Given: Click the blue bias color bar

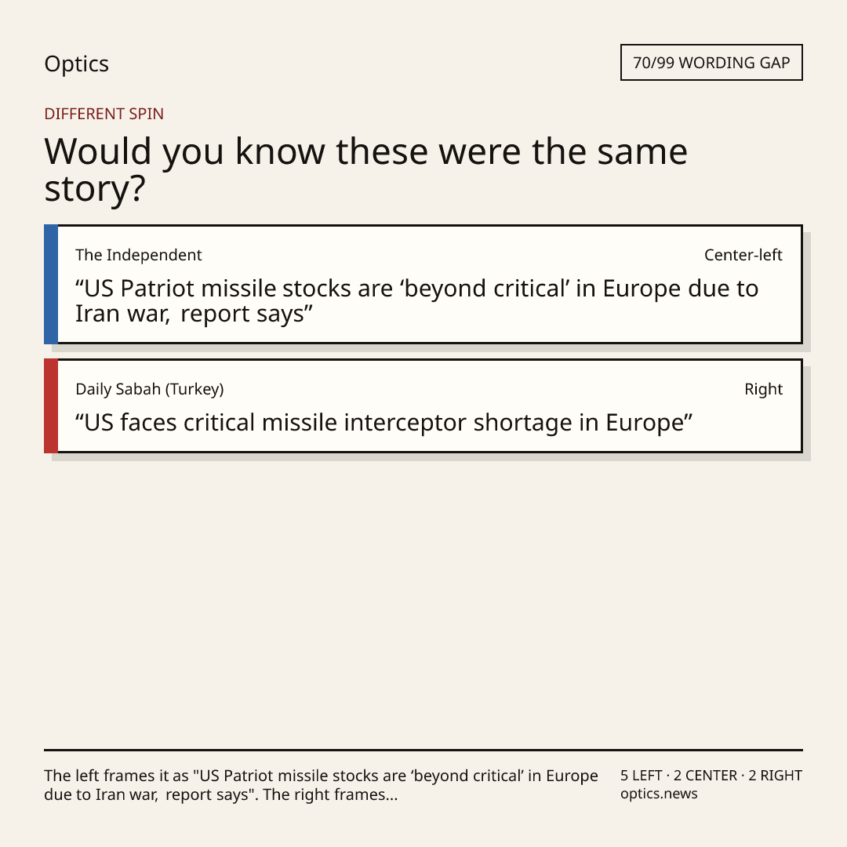Looking at the screenshot, I should coord(51,284).
